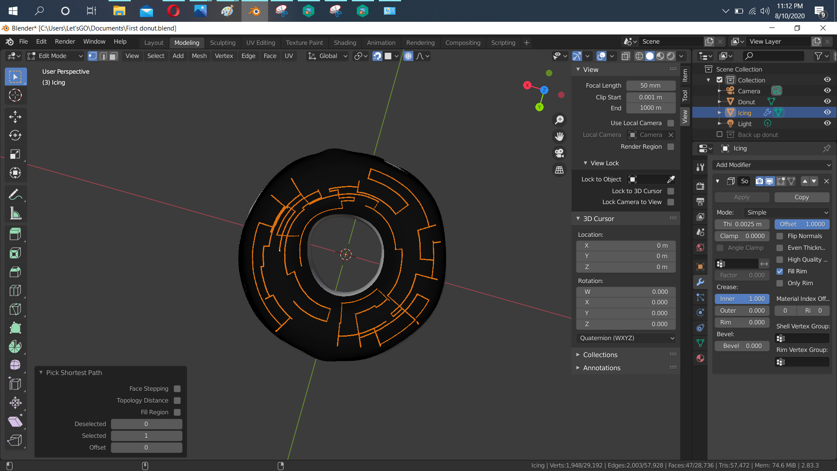Click the Copy modifier button
This screenshot has width=837, height=471.
[x=802, y=197]
